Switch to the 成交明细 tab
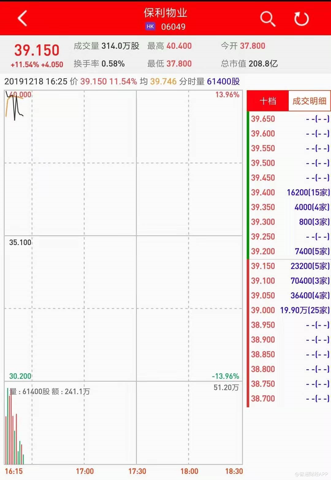The image size is (331, 480). 309,101
